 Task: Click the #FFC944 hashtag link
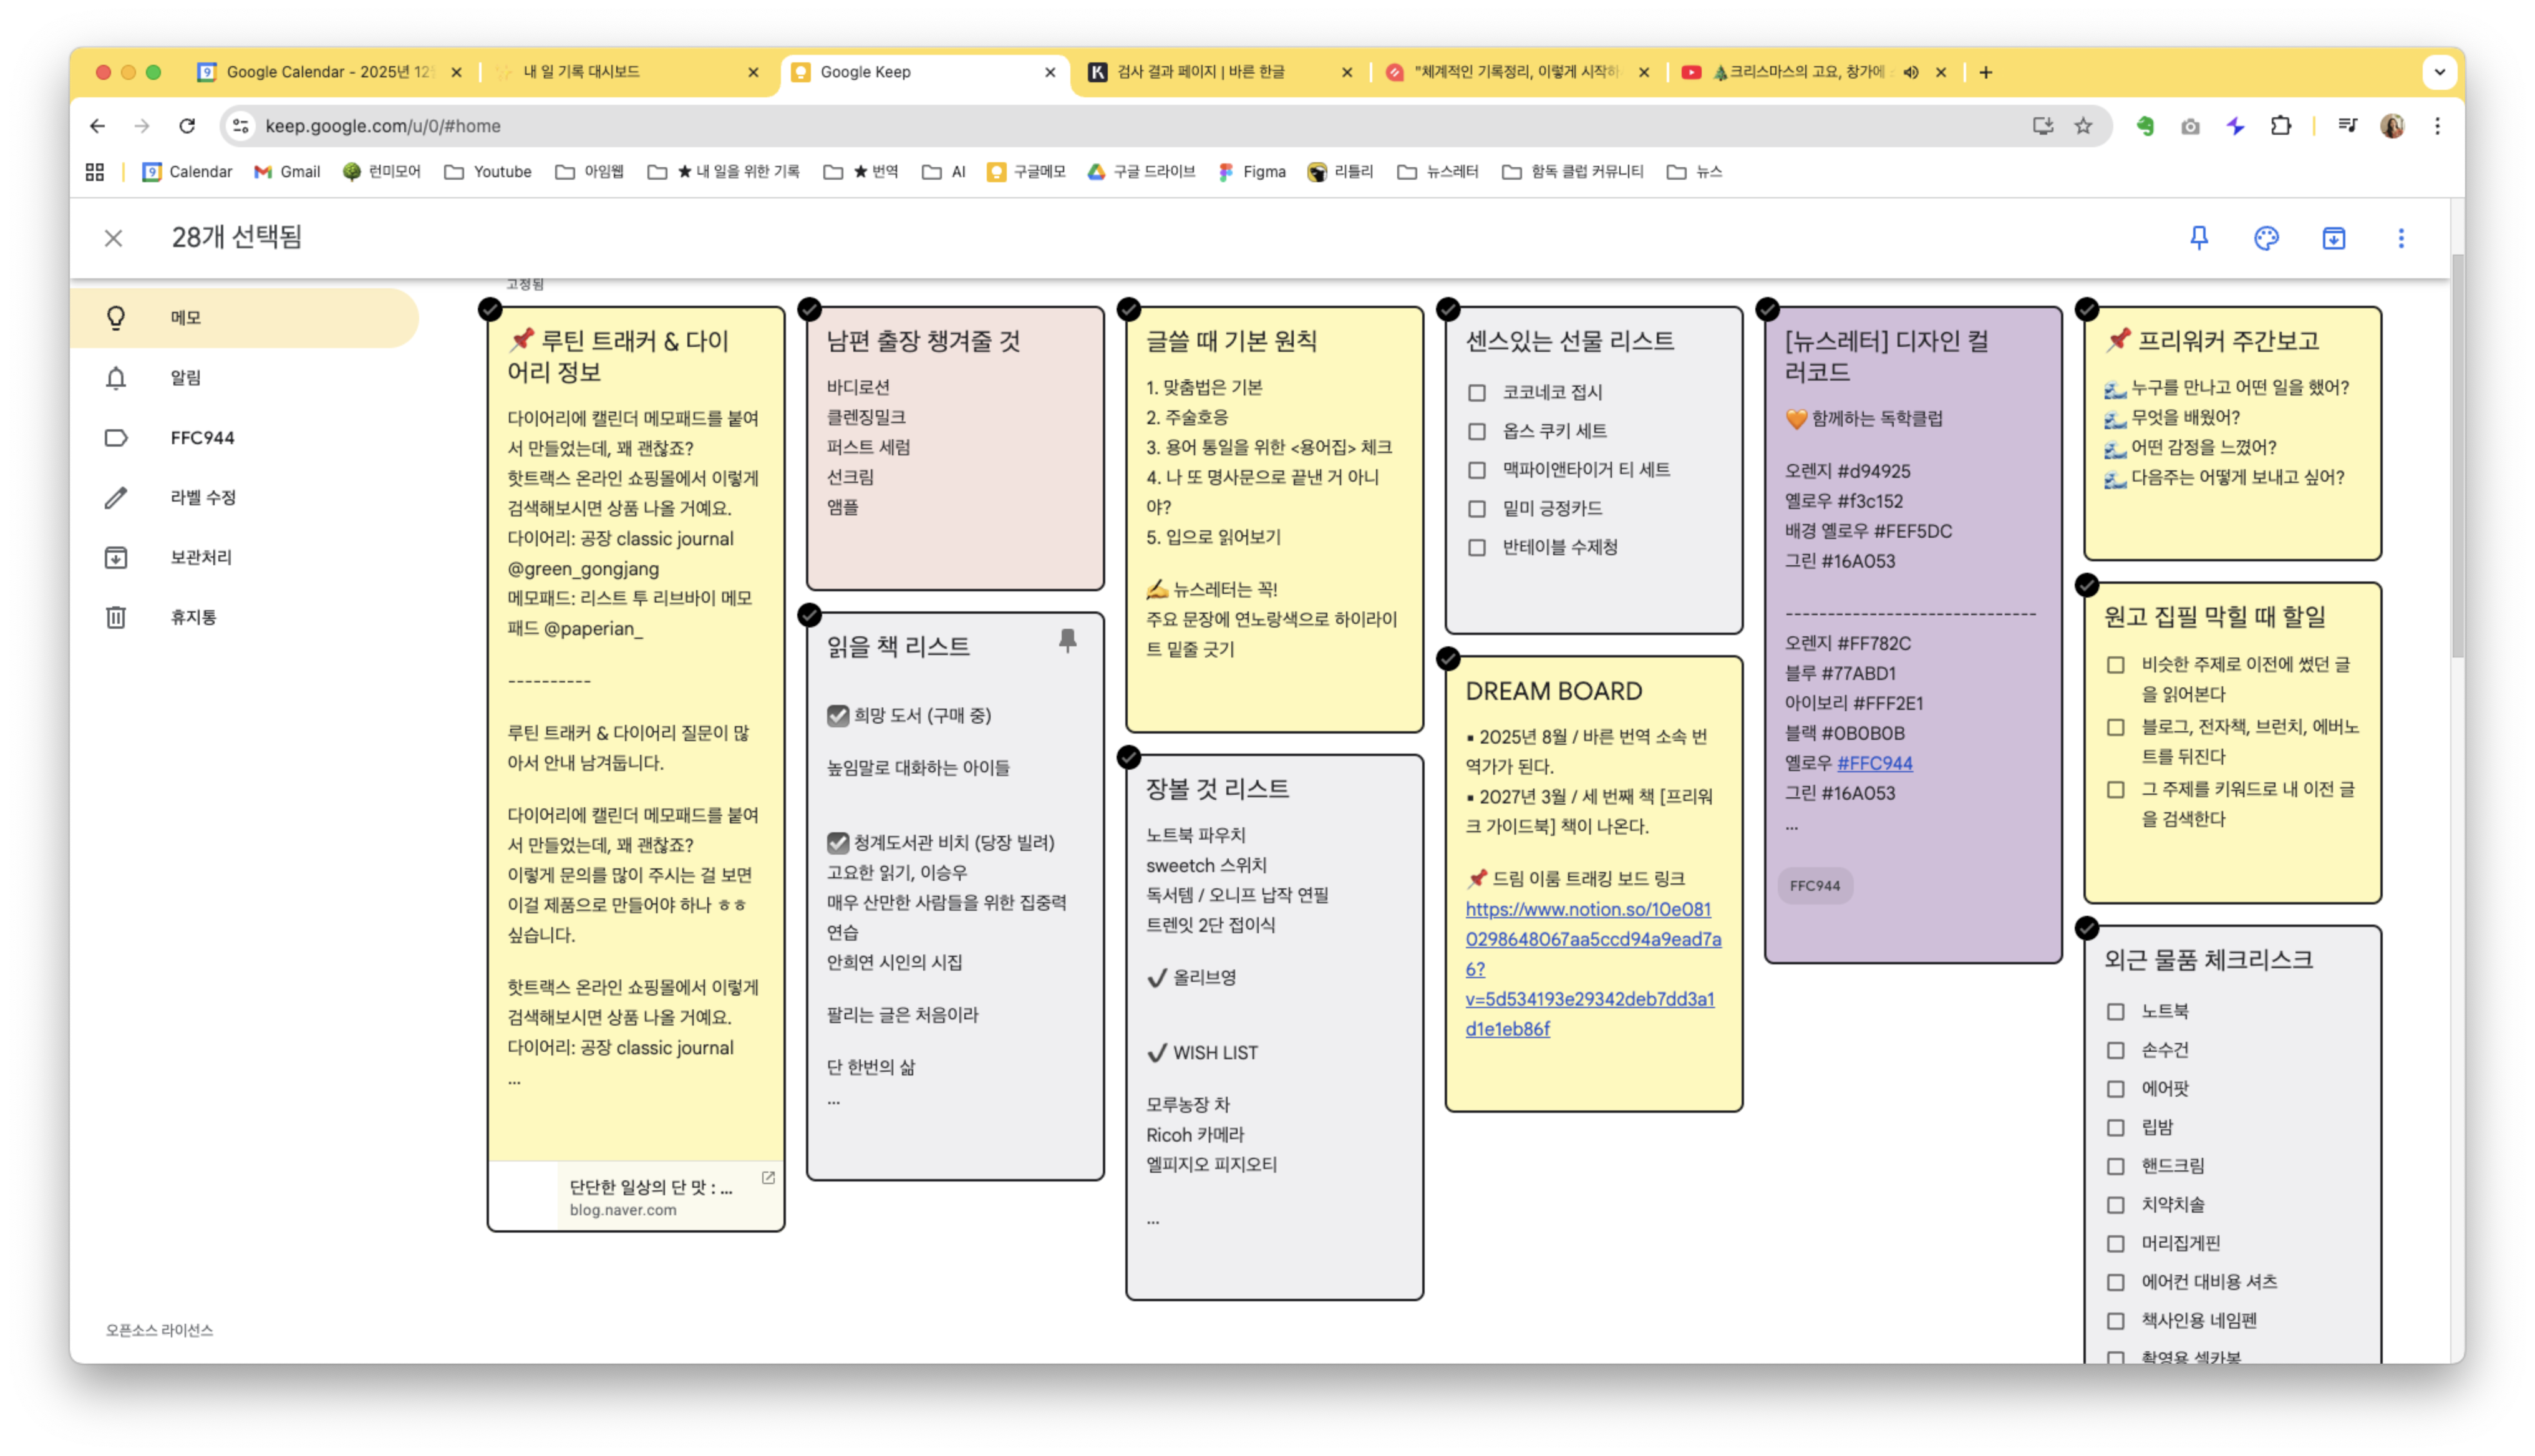point(1874,763)
